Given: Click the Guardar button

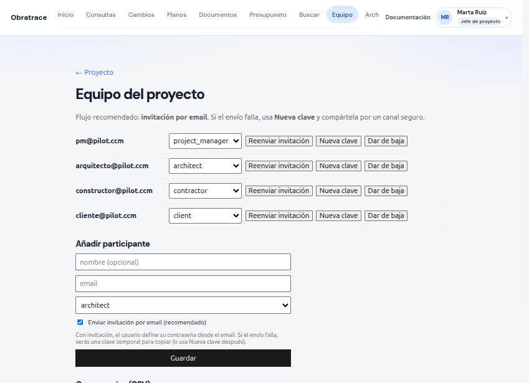Looking at the screenshot, I should coord(183,358).
